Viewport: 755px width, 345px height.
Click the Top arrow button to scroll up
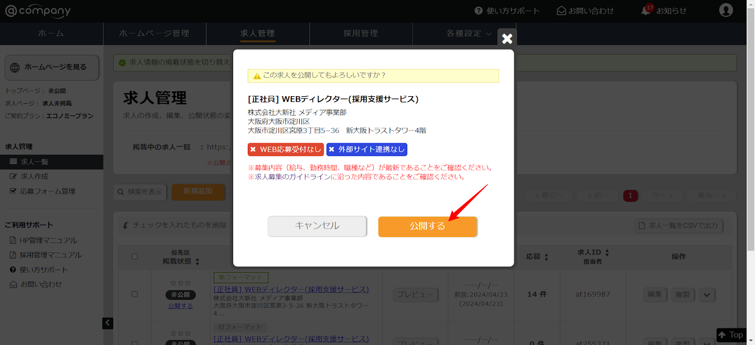click(x=730, y=335)
